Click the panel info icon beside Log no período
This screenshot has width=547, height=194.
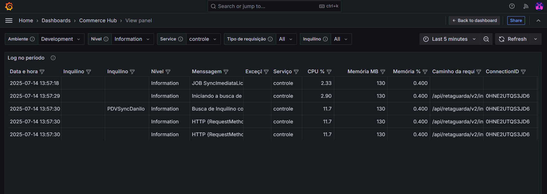[x=53, y=58]
